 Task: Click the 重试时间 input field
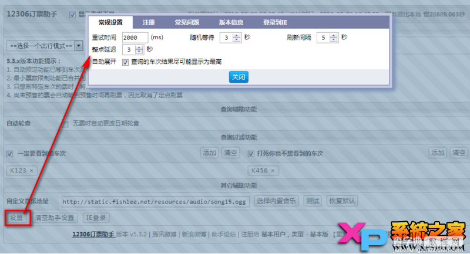pyautogui.click(x=135, y=38)
